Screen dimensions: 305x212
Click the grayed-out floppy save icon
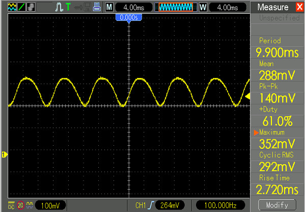click(88, 7)
